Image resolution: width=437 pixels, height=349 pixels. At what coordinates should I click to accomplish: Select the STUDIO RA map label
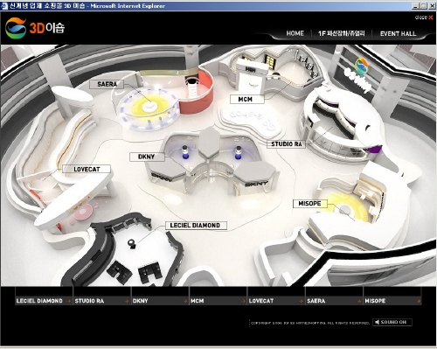[x=286, y=144]
